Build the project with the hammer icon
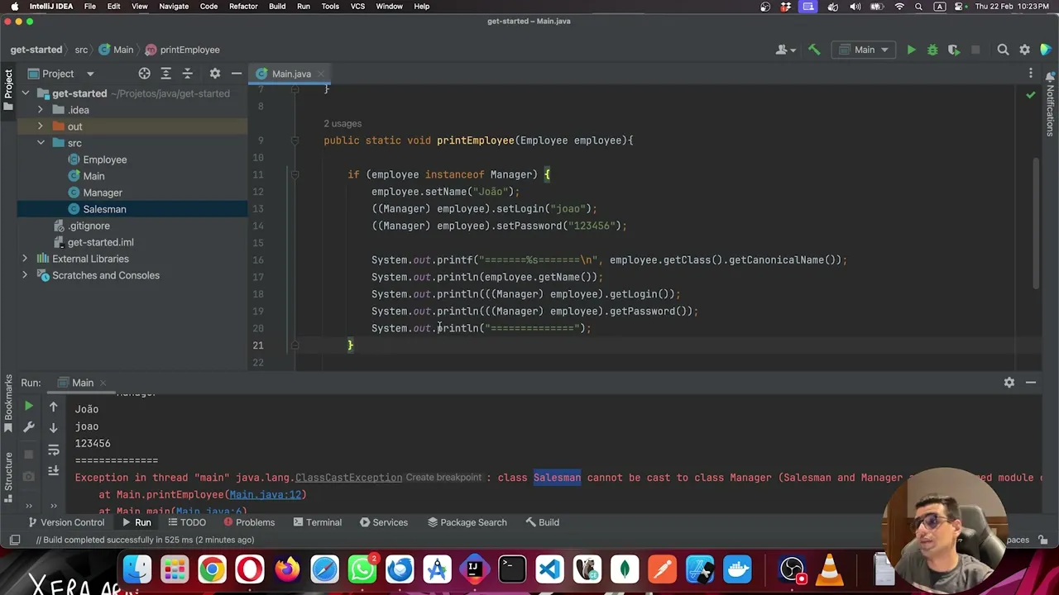The image size is (1059, 595). pos(814,50)
